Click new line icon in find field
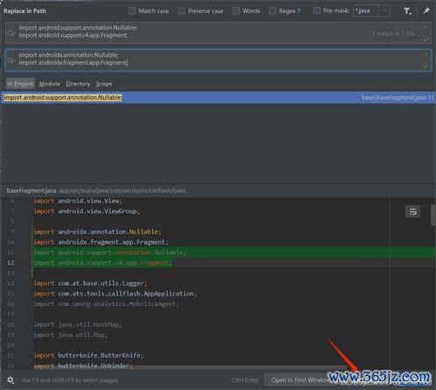The width and height of the screenshot is (436, 390). point(425,38)
